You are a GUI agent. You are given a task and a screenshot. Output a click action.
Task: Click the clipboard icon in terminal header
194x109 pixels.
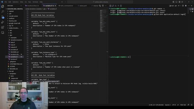[x=121, y=6]
